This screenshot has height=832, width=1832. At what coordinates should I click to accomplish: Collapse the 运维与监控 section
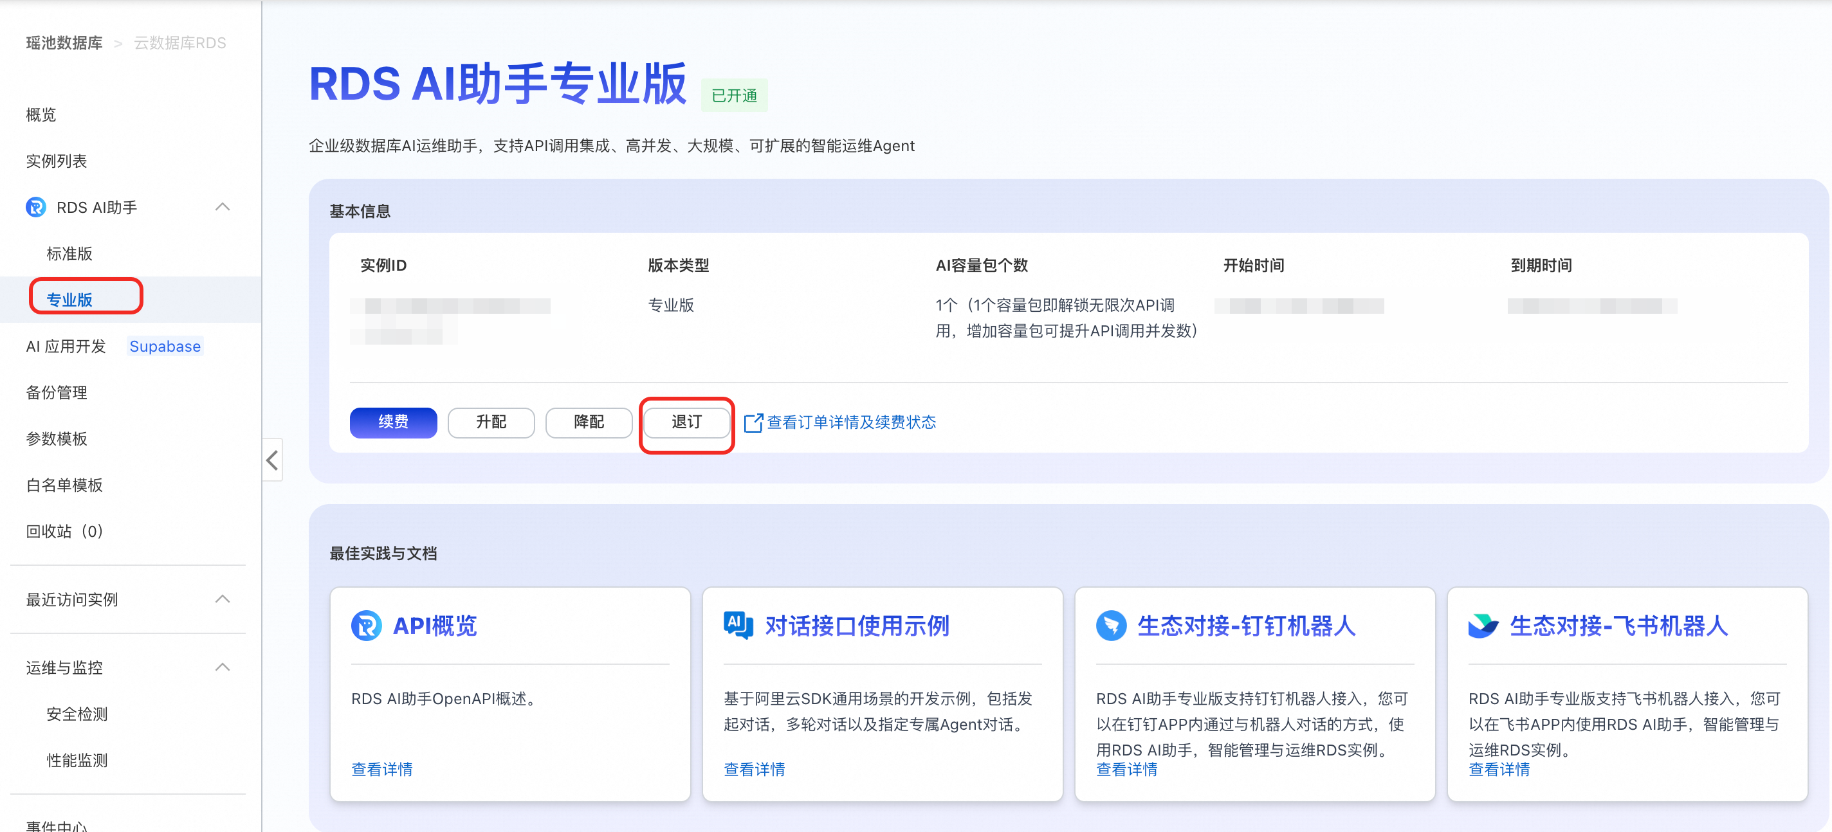click(x=223, y=667)
